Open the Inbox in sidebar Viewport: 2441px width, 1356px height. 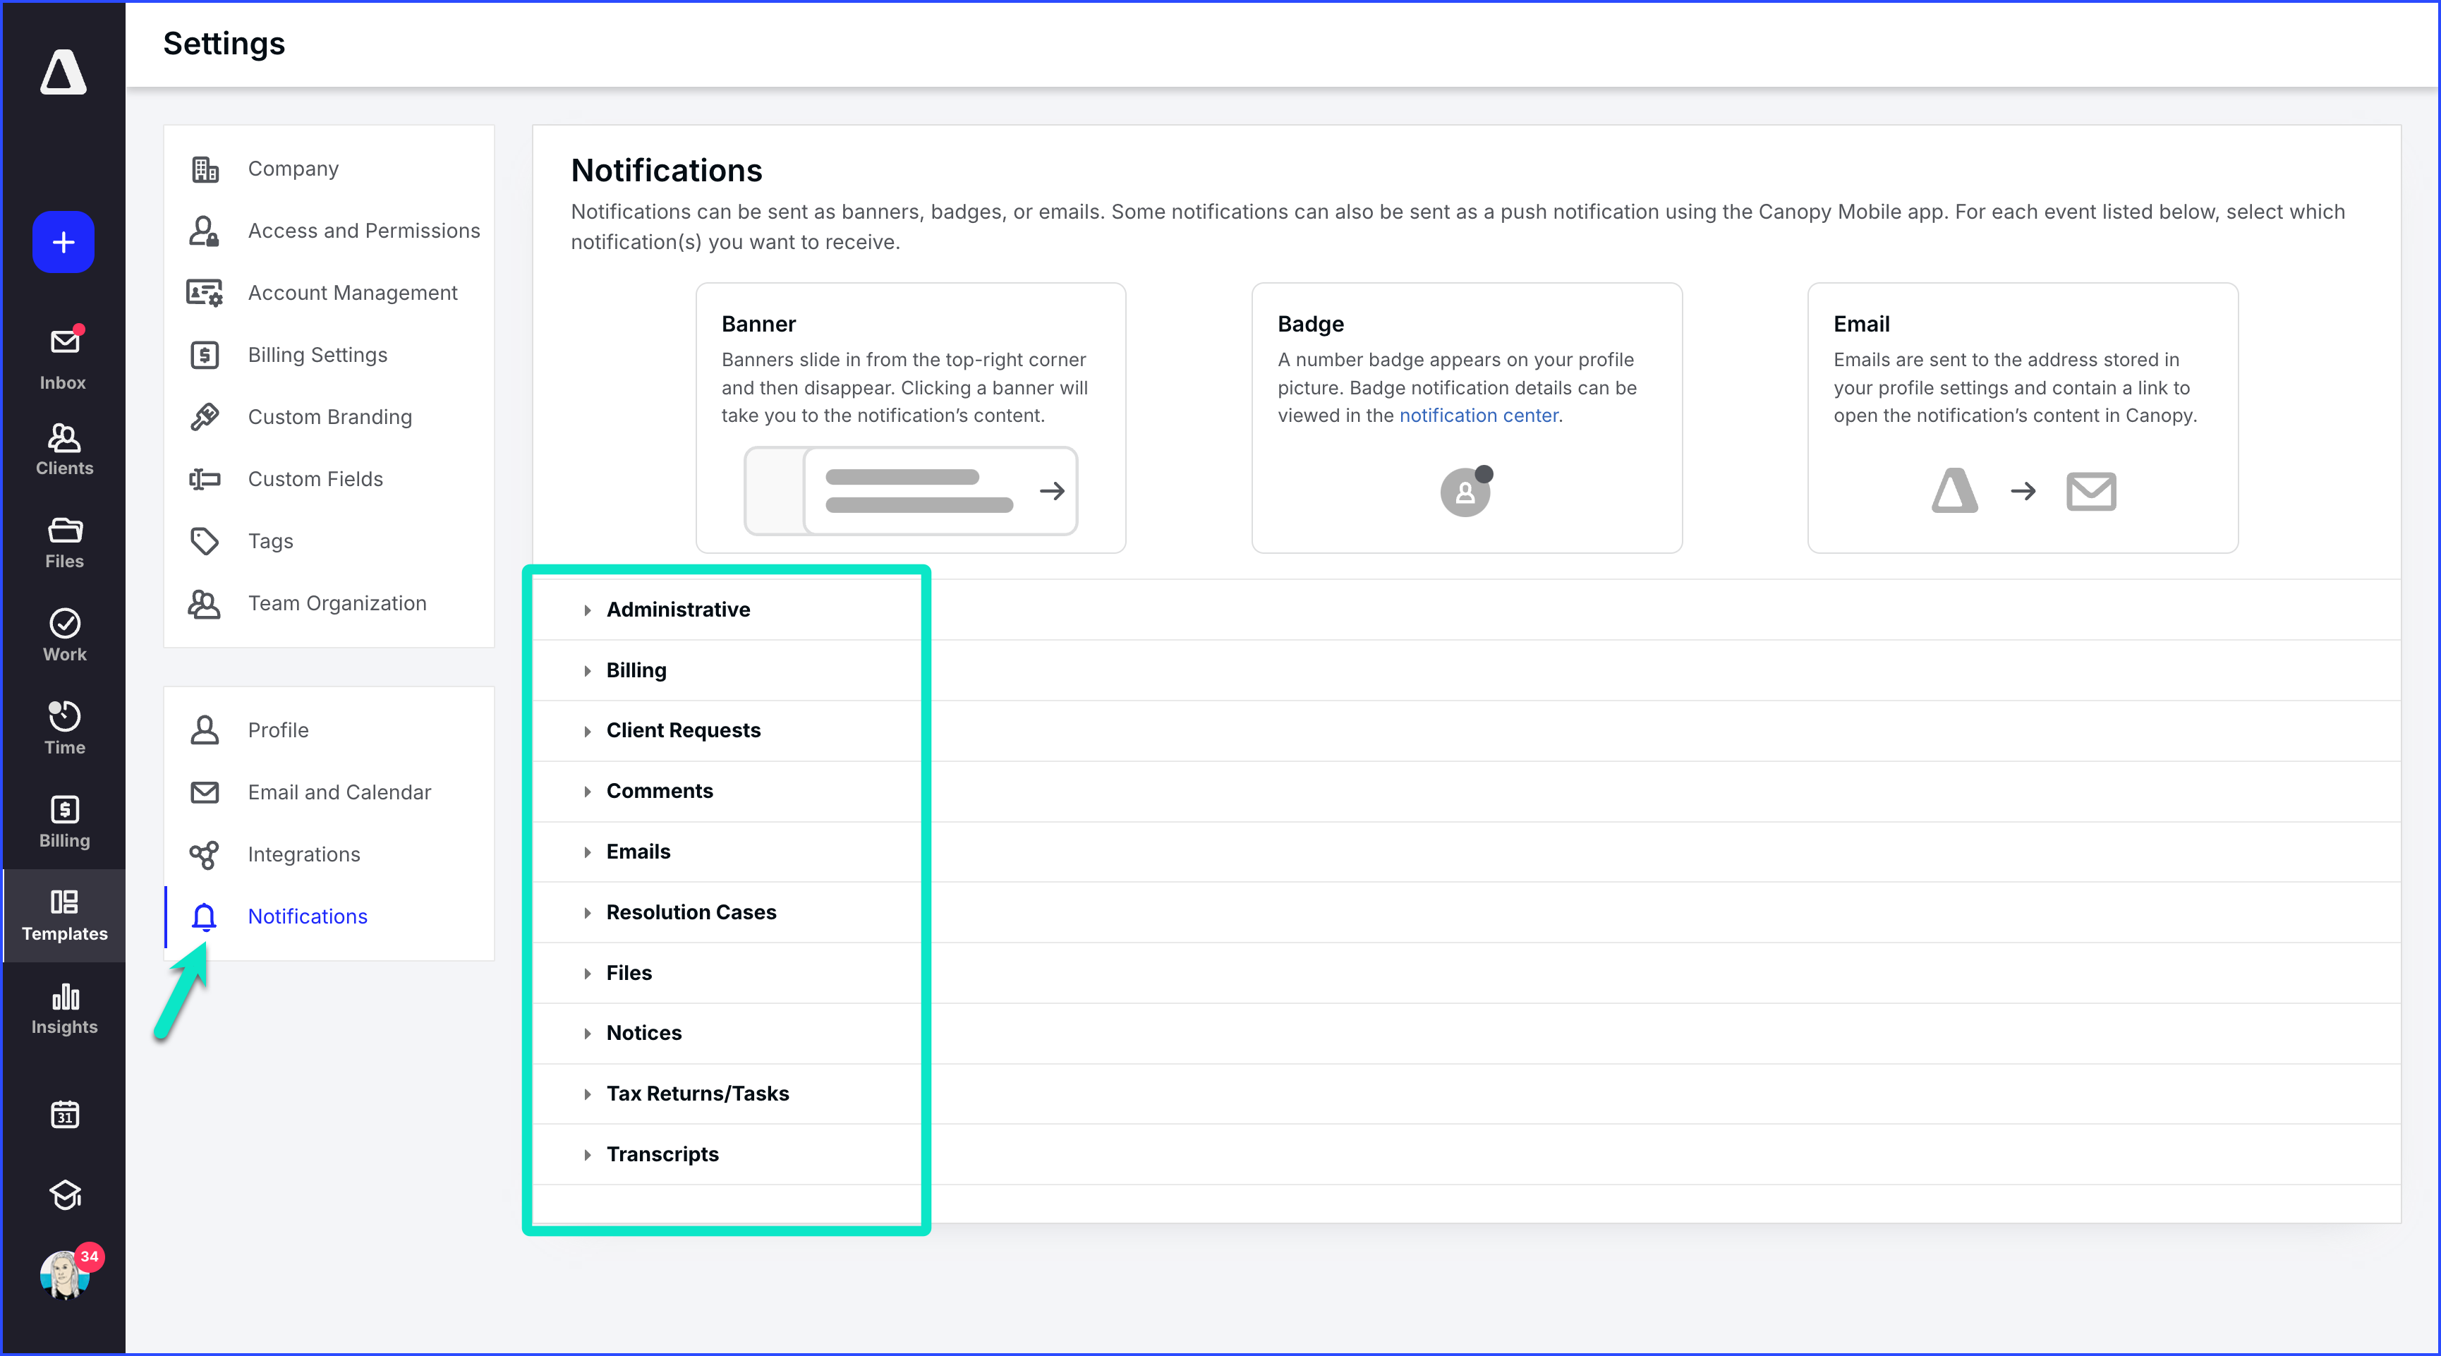click(x=63, y=358)
